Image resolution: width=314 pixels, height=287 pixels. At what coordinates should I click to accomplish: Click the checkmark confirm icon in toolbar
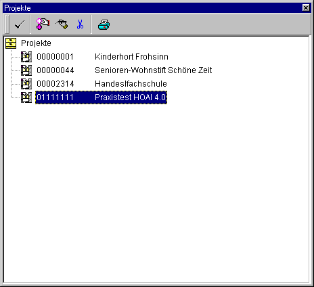(20, 24)
